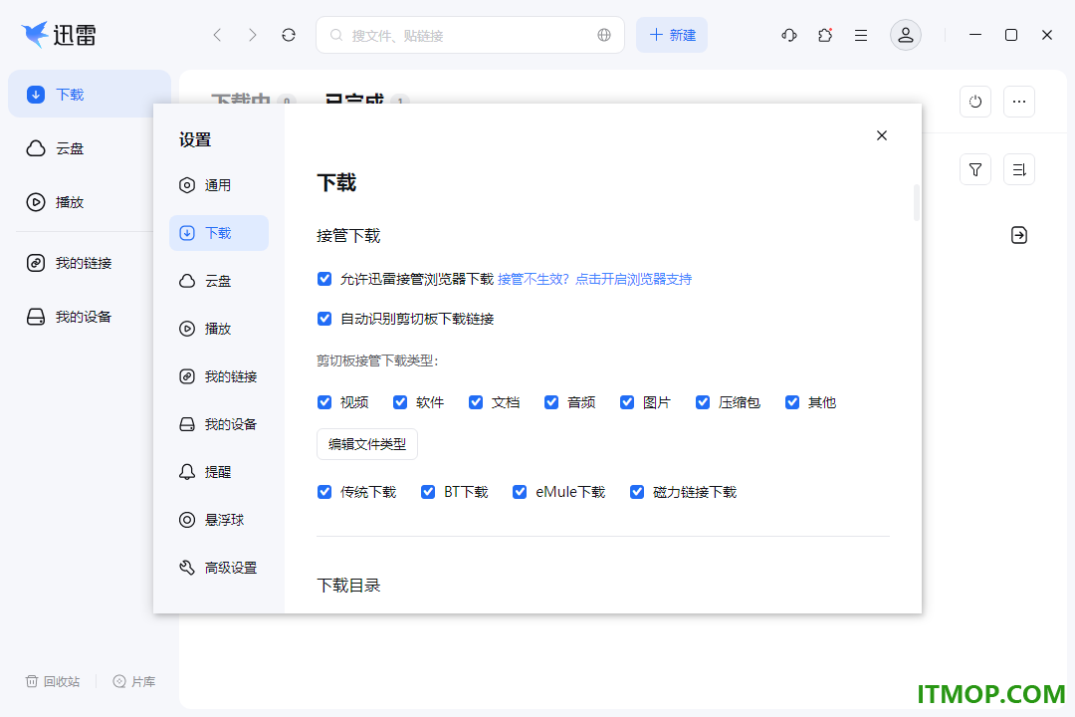Toggle 磁力链接下载 checkbox
This screenshot has height=717, width=1075.
(x=637, y=492)
